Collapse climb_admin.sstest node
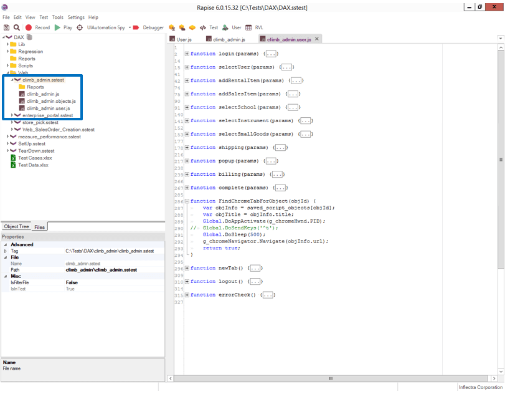Screen dimensions: 505x394 [x=12, y=80]
